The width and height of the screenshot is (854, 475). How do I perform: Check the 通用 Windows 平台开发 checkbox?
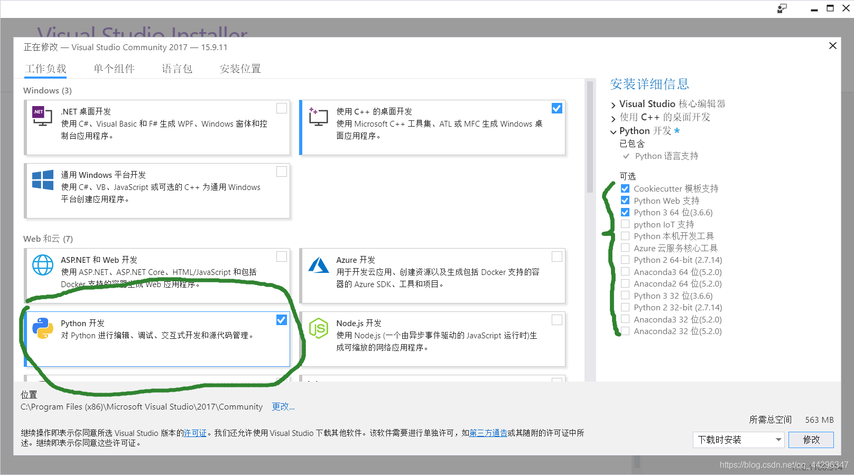point(282,172)
